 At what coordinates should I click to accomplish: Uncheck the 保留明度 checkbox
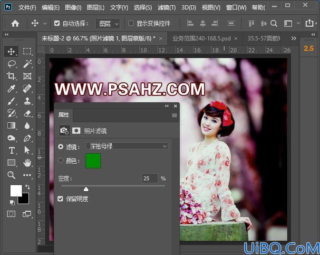point(60,199)
